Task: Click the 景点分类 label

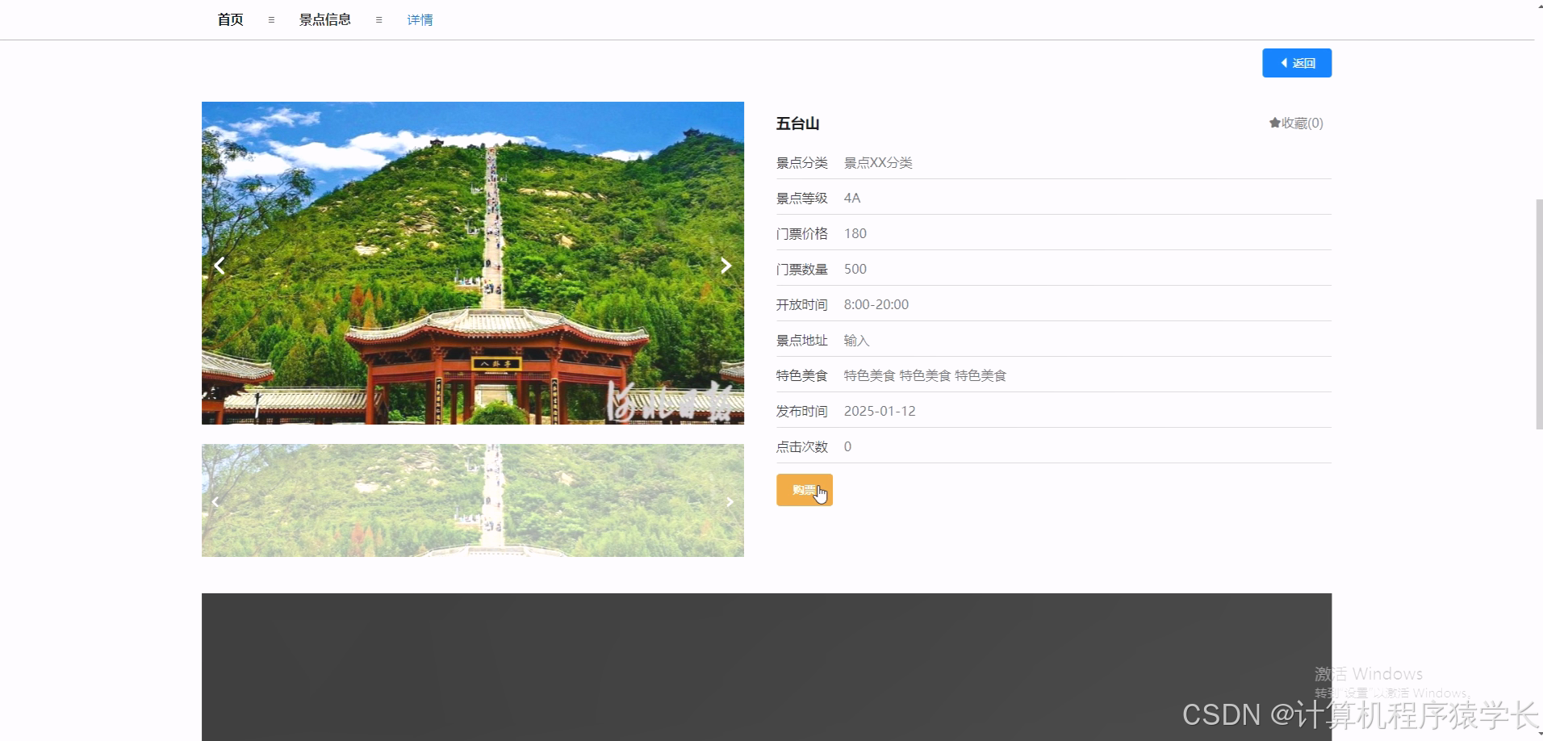Action: [x=801, y=162]
